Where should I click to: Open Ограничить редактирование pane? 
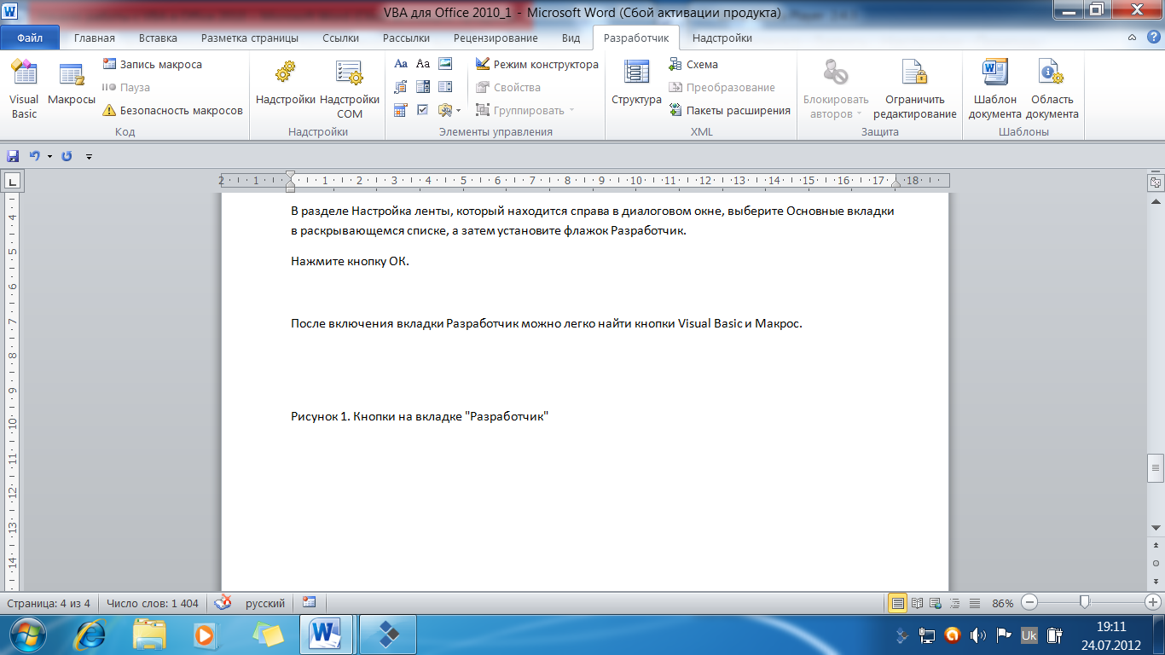click(914, 90)
